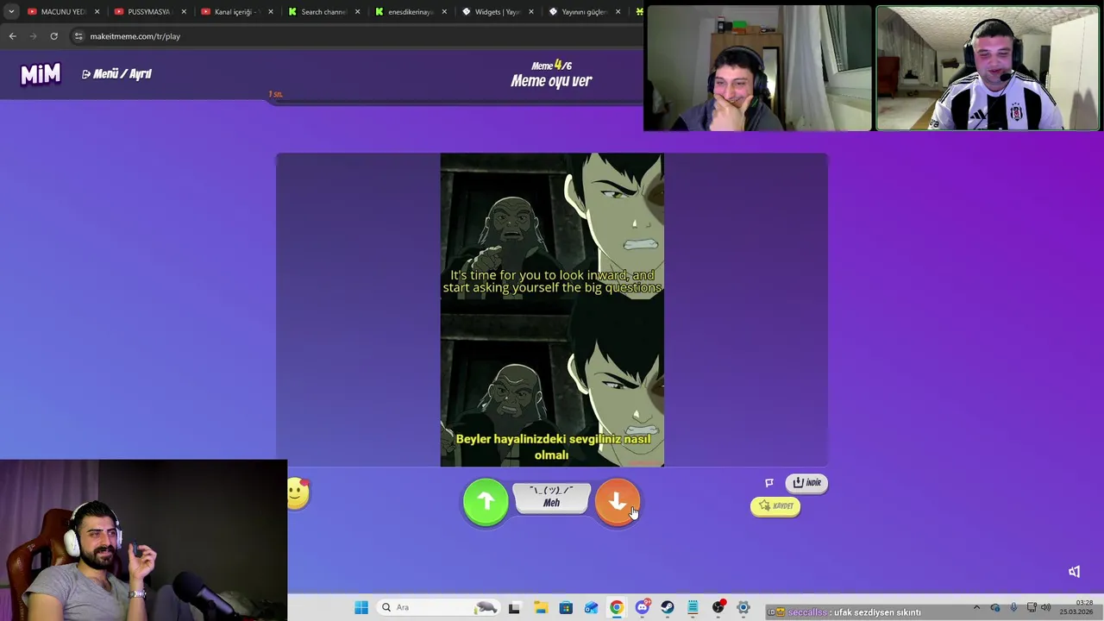
Task: Open volume tray icon
Action: coord(1045,607)
